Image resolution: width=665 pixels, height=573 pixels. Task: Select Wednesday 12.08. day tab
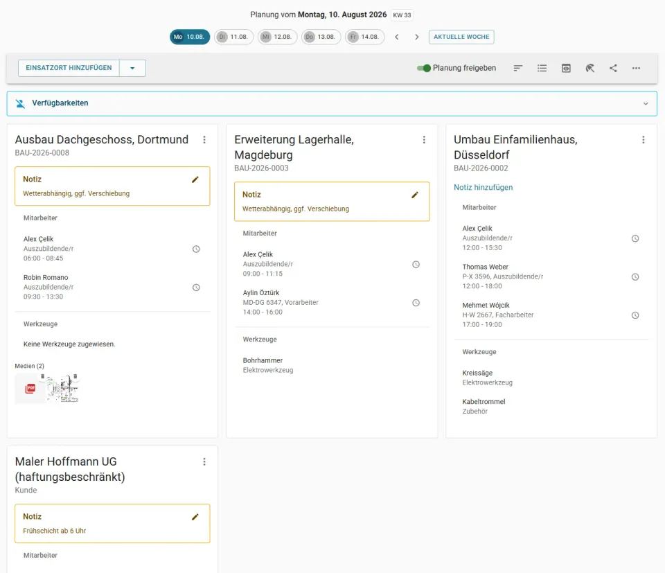[x=277, y=37]
